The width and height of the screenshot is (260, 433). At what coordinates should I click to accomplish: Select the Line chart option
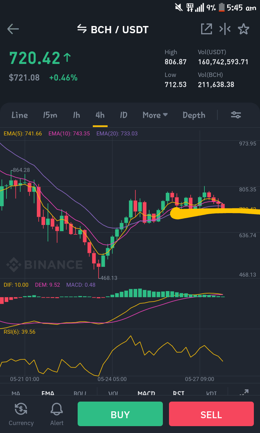click(19, 115)
